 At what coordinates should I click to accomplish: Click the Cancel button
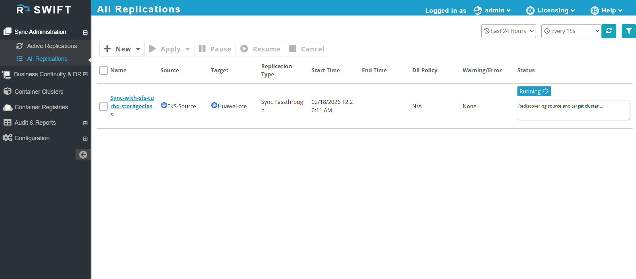[307, 49]
